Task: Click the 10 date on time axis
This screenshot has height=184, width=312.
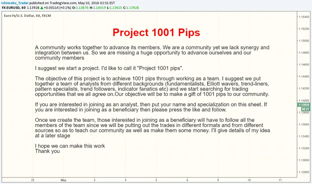Action: pyautogui.click(x=249, y=180)
